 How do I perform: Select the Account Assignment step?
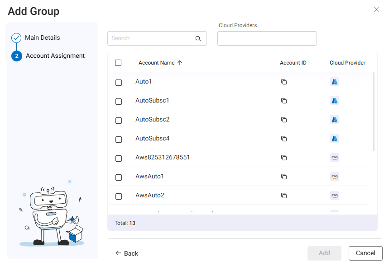pos(55,56)
